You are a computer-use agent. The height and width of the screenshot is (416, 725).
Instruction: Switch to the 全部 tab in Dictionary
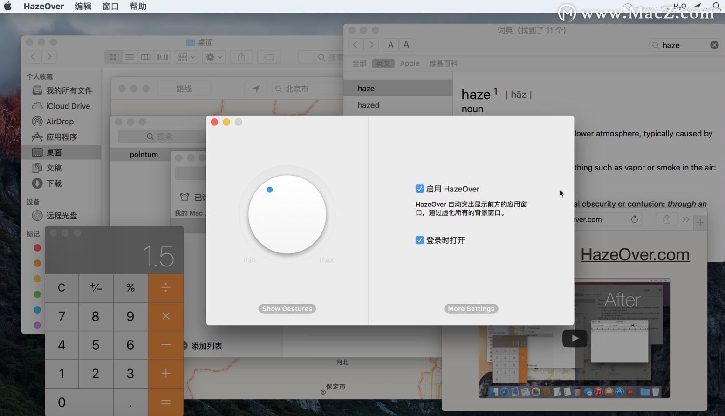[359, 63]
